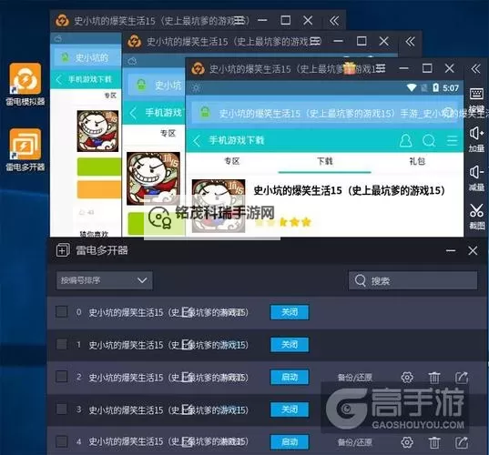Click 备份/还原 for instance 4
489x455 pixels.
355,442
